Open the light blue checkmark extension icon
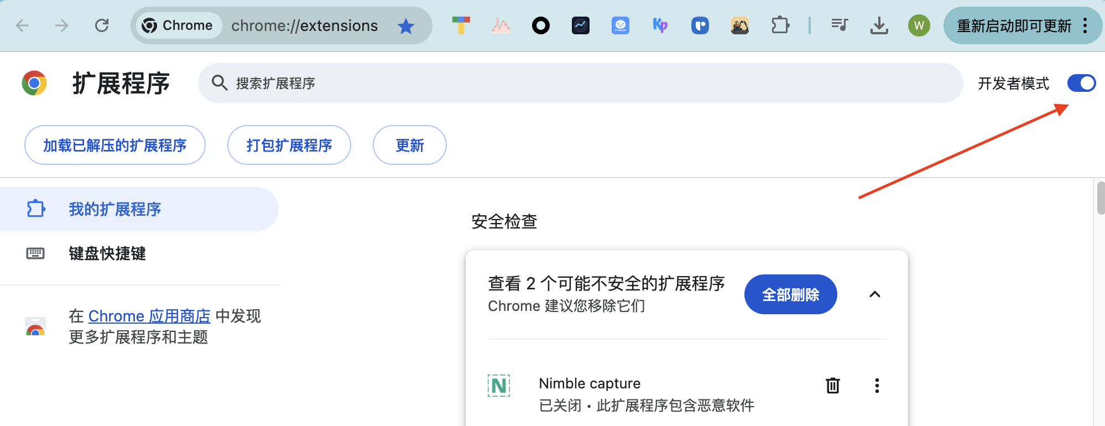This screenshot has height=426, width=1105. (x=621, y=25)
